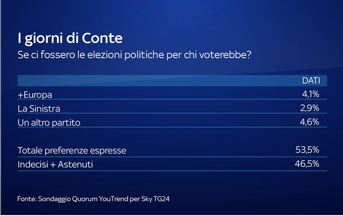
Task: Click the 4,6% value for Un altro partito
Action: click(310, 122)
